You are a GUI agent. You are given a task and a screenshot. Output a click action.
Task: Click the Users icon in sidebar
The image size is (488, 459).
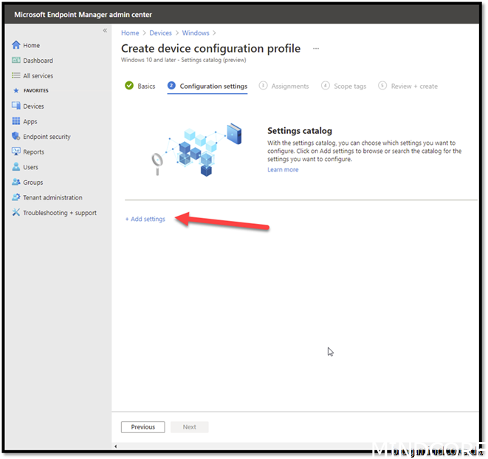16,167
